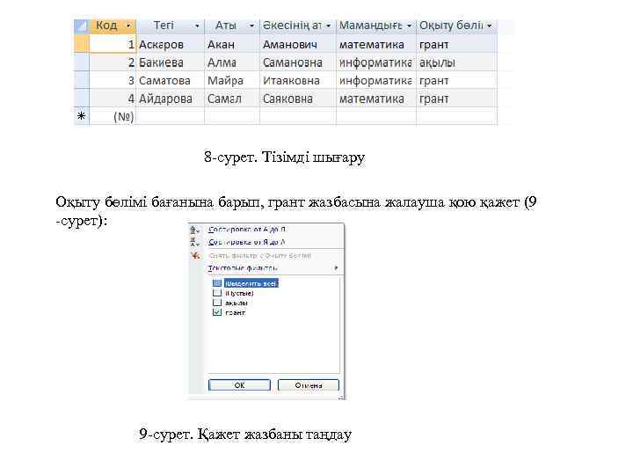Click грант cell in Саматова row

(x=456, y=80)
